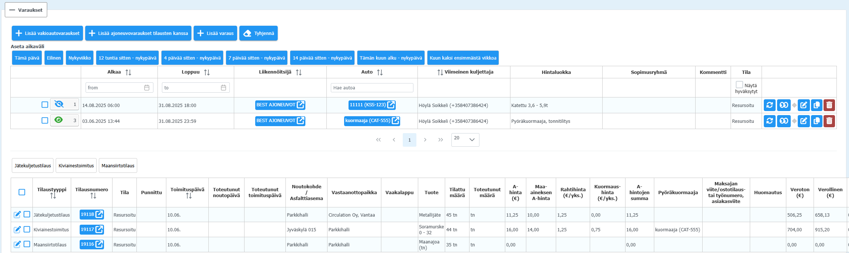Copy the kuormaaja (CAT-555) reservation
The width and height of the screenshot is (849, 253).
tap(817, 121)
